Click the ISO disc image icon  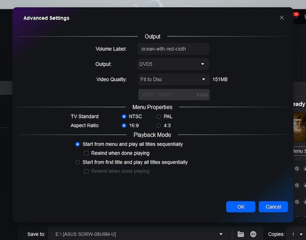coord(253,234)
